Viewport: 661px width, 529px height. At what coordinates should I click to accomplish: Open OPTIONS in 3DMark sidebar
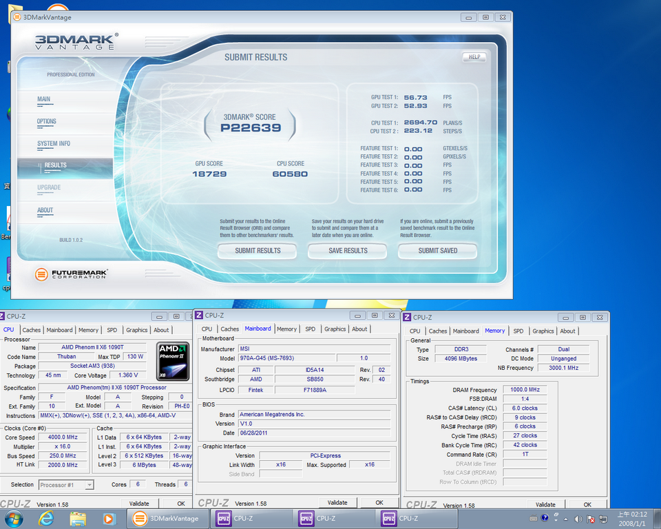[x=46, y=122]
